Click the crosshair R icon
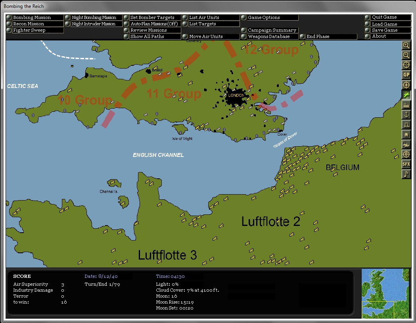The image size is (416, 323). tap(406, 85)
